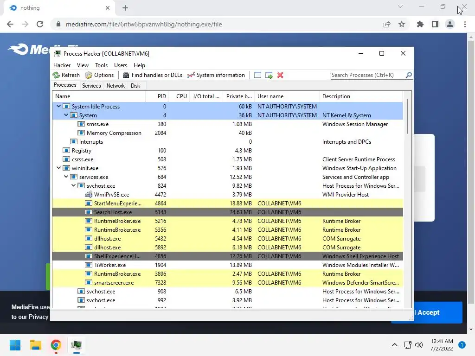Click the Chrome address bar URL

pyautogui.click(x=144, y=24)
